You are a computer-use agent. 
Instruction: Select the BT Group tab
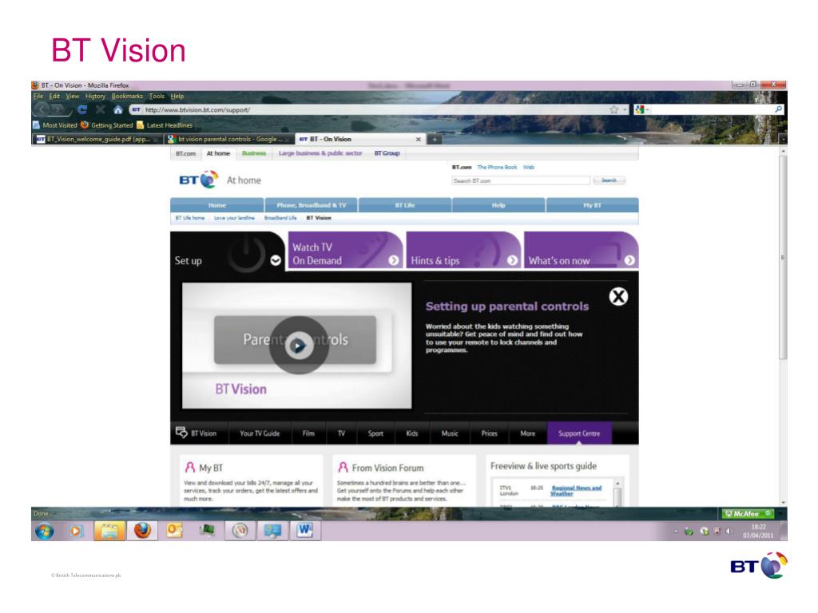tap(387, 153)
